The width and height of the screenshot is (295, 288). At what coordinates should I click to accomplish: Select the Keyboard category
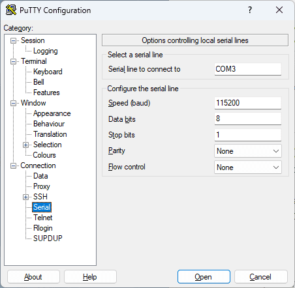pyautogui.click(x=48, y=72)
